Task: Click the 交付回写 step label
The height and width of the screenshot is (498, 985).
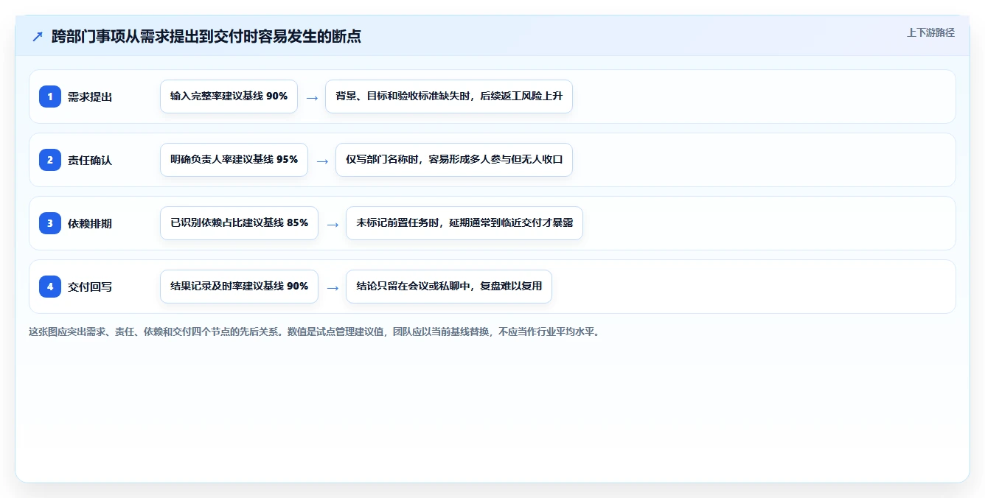Action: point(90,287)
